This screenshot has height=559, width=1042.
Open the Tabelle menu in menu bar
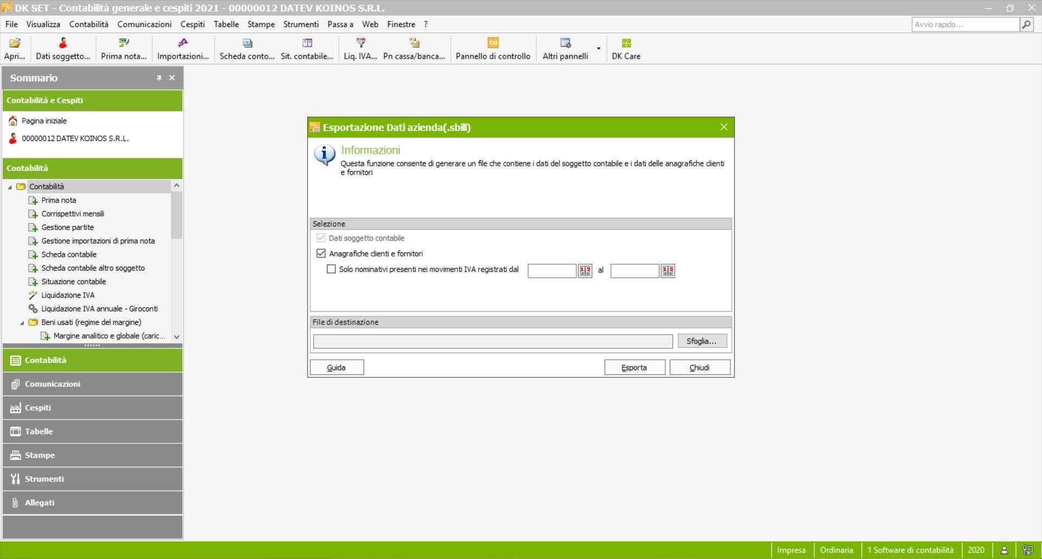(226, 24)
